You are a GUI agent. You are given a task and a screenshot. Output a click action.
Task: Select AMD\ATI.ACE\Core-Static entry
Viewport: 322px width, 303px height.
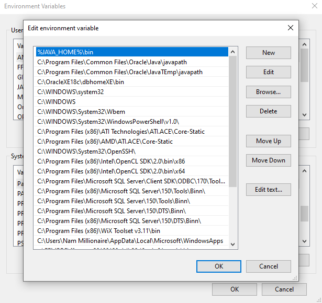pos(132,142)
